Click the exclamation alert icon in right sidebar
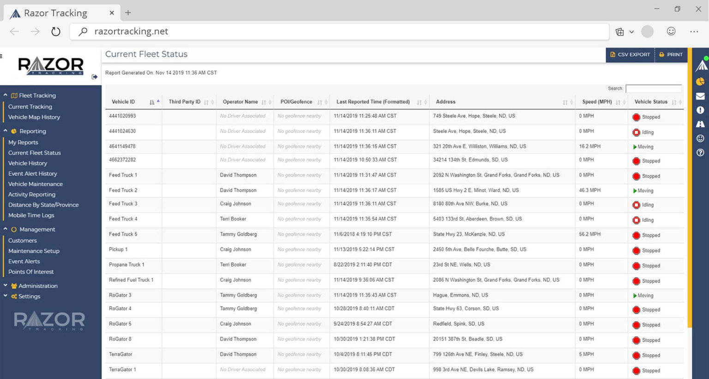This screenshot has width=709, height=379. point(700,110)
